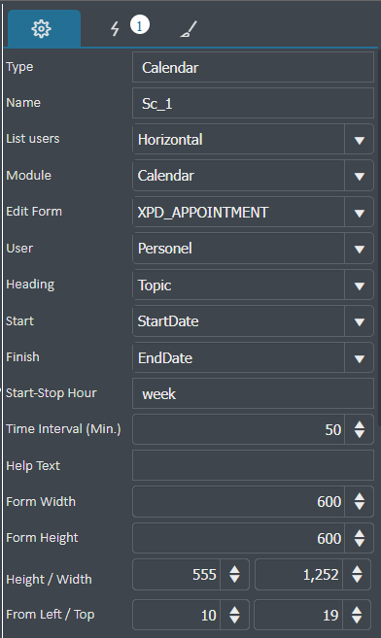Increase the From Left value
The width and height of the screenshot is (381, 638).
pos(234,610)
